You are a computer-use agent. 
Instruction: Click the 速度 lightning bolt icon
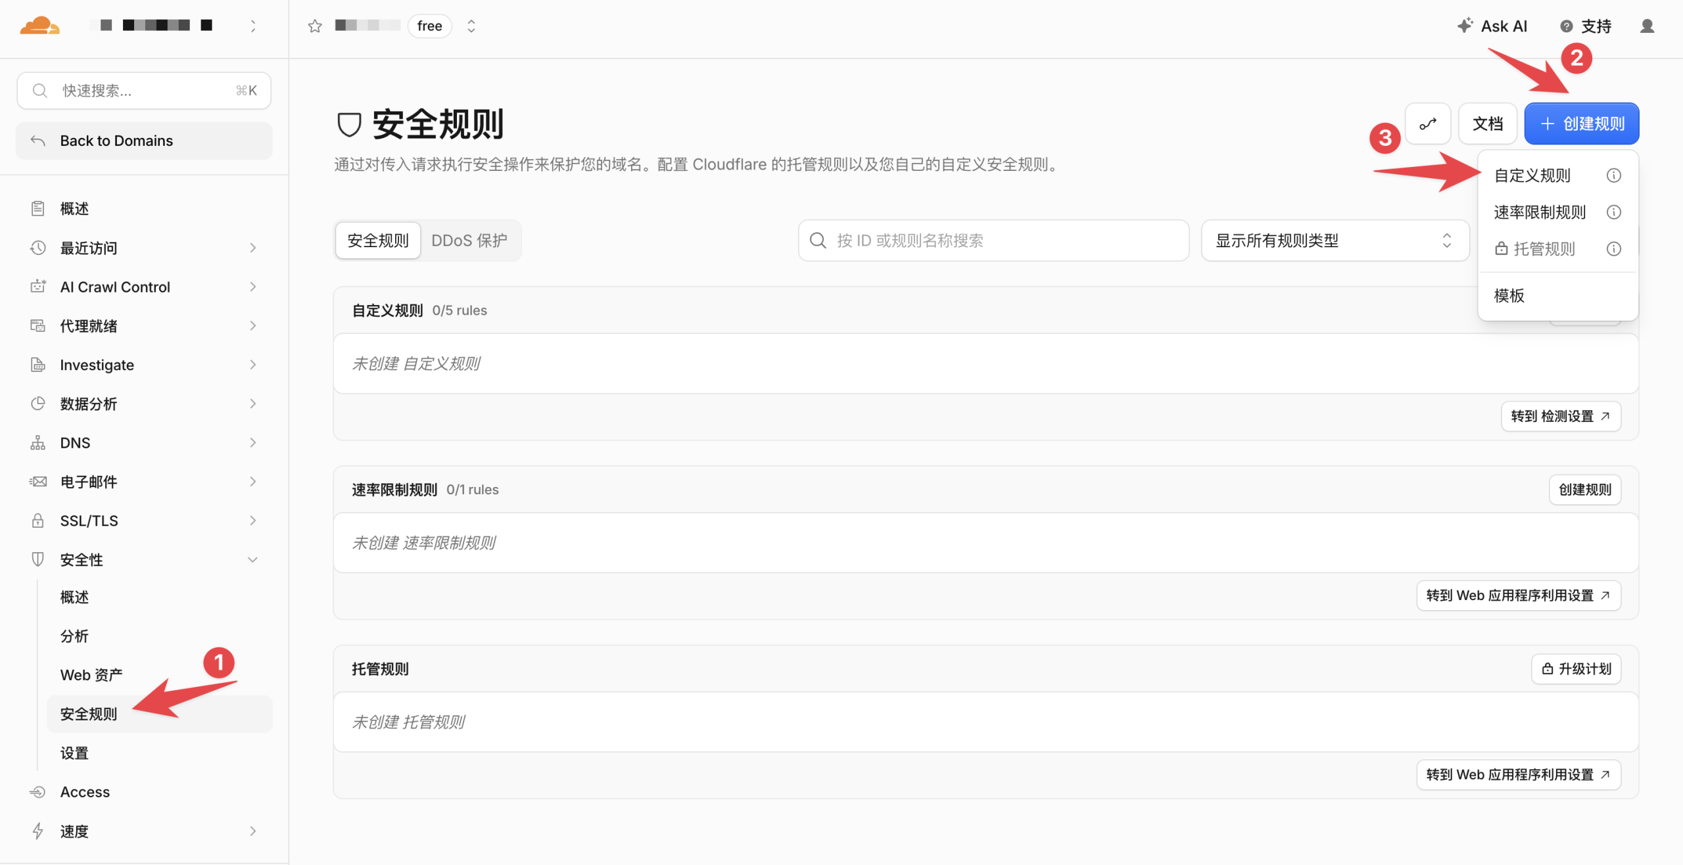pyautogui.click(x=38, y=831)
